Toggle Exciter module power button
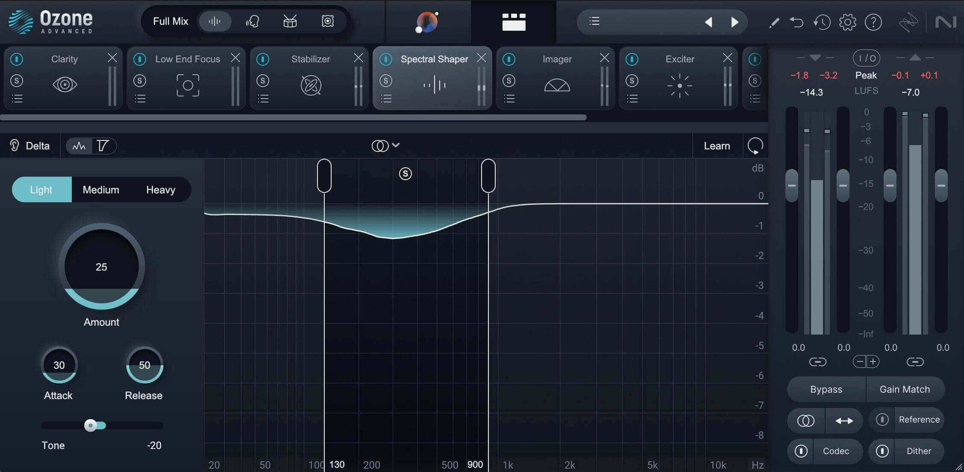The height and width of the screenshot is (472, 964). pyautogui.click(x=632, y=59)
